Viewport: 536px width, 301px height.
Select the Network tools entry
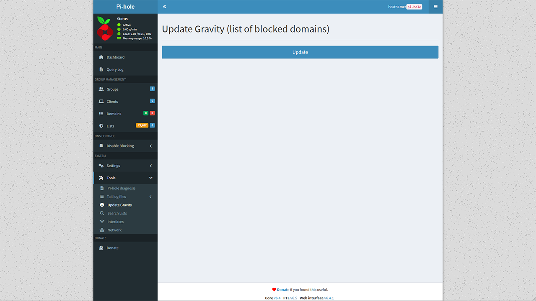pos(114,230)
